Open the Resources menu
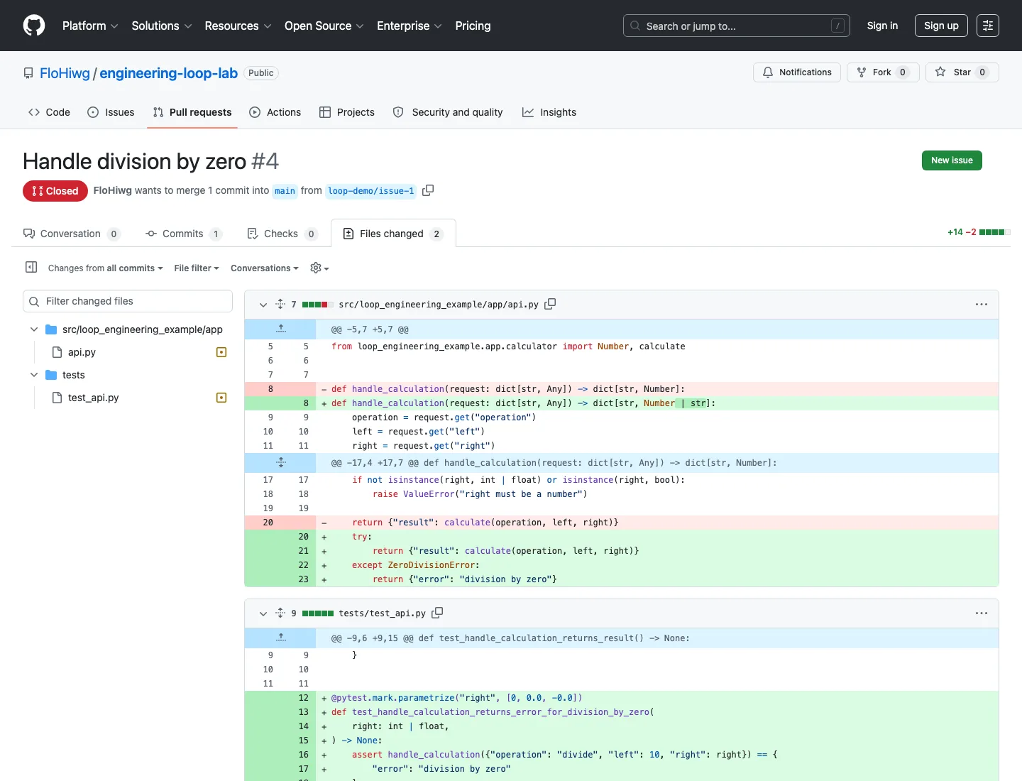 (238, 26)
